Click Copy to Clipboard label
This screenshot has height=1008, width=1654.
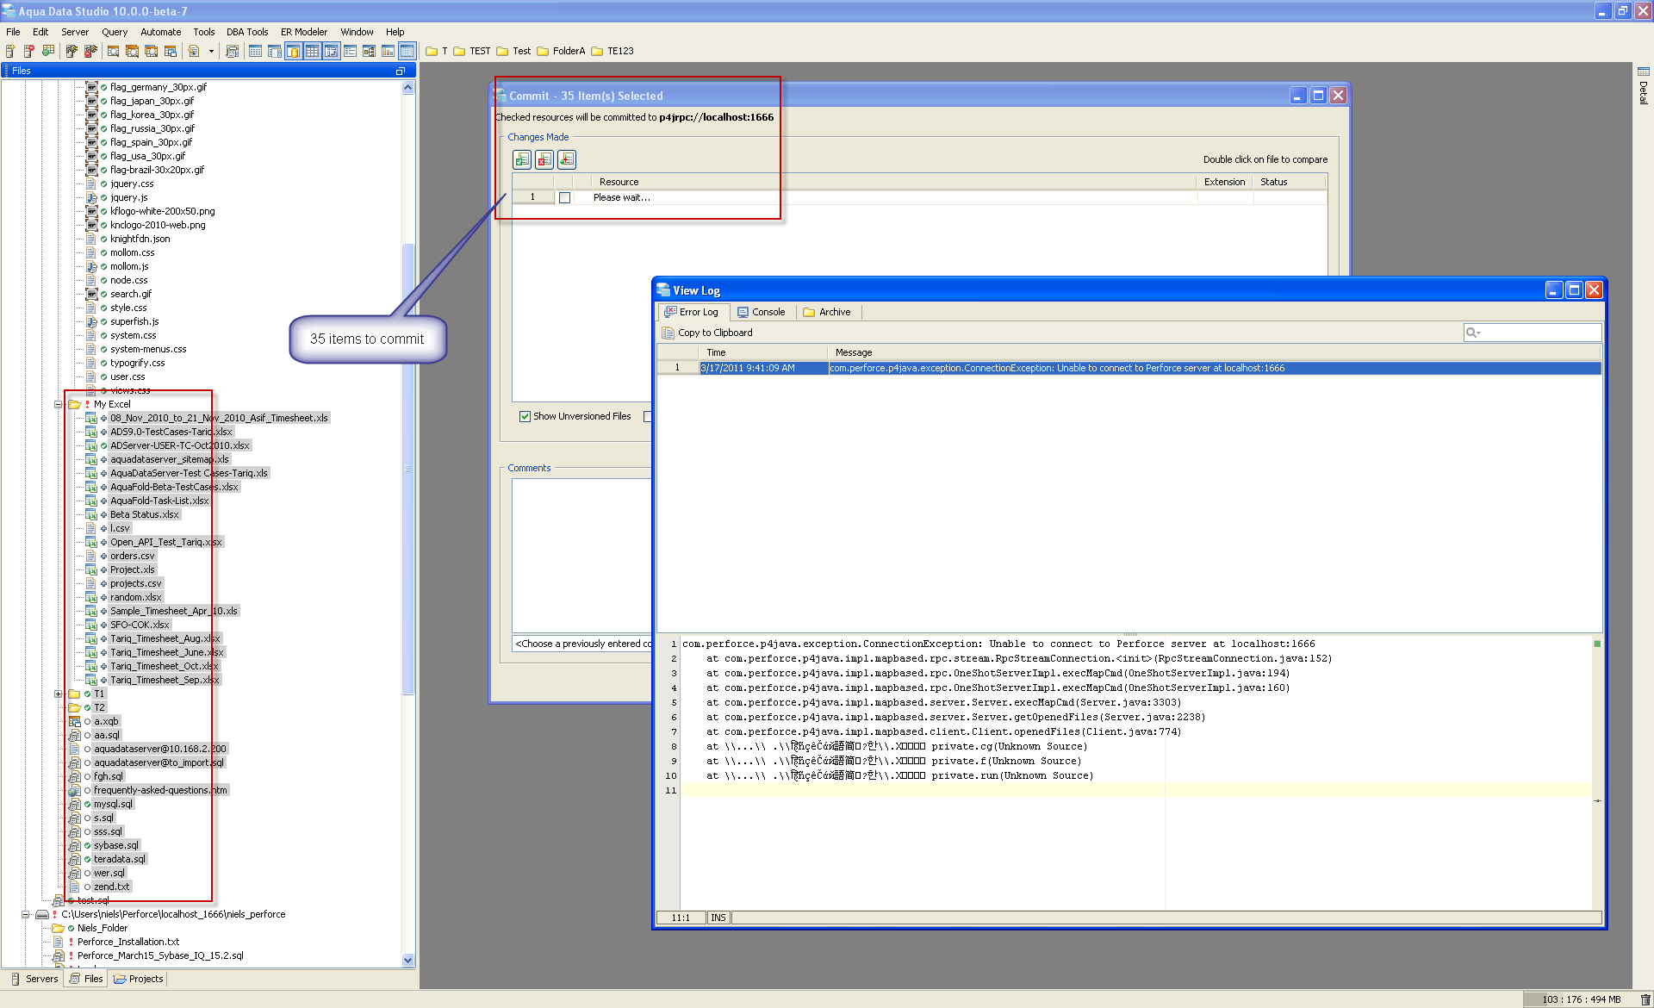click(715, 333)
